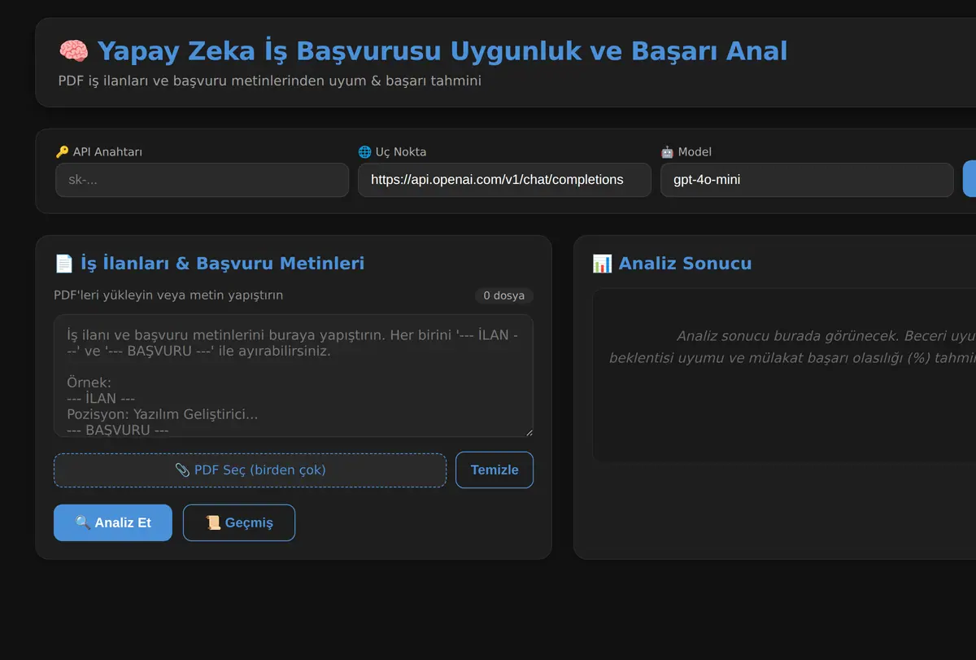The image size is (976, 660).
Task: Click the 'Uç Nokta' label
Action: pyautogui.click(x=401, y=152)
